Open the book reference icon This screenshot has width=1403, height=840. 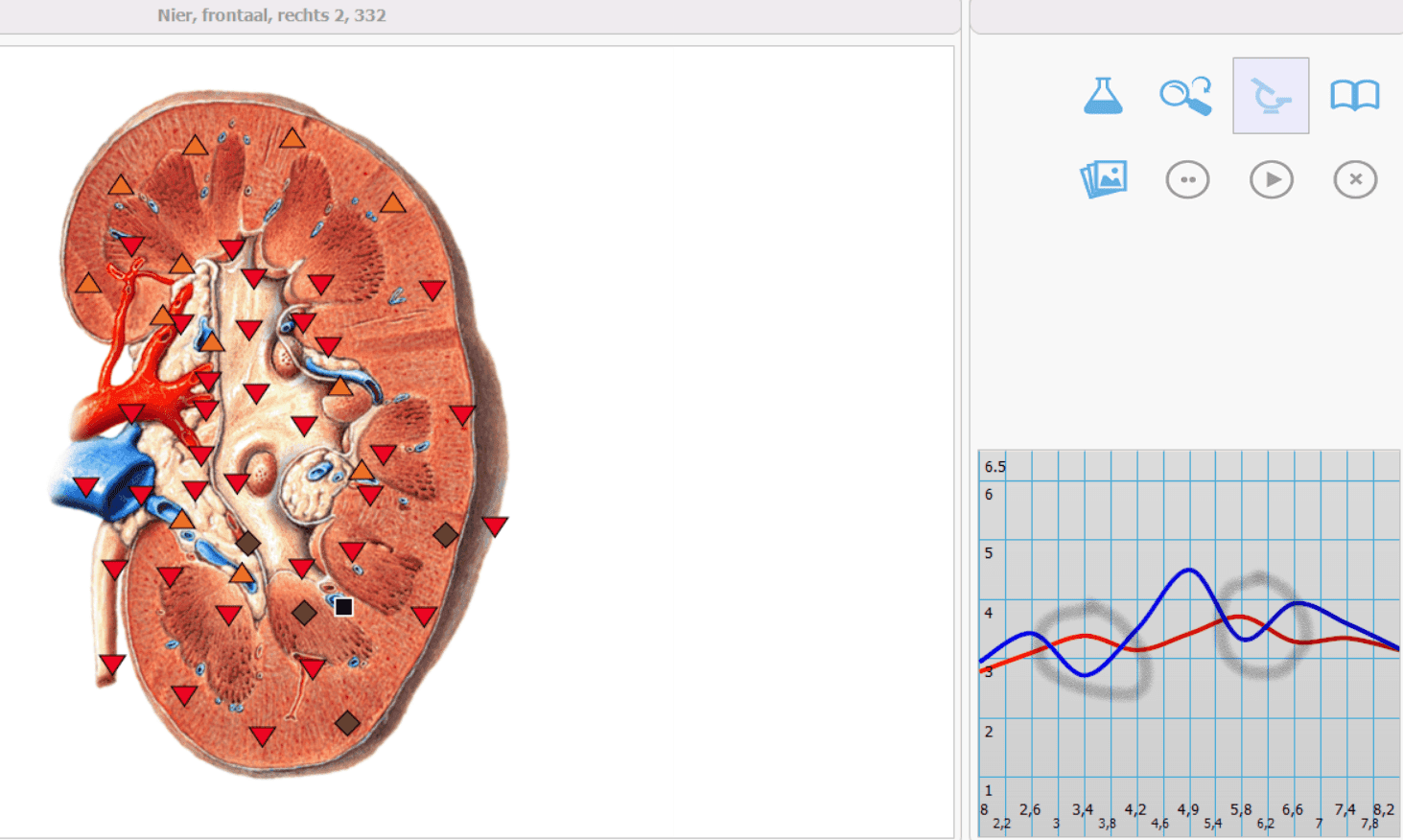(x=1354, y=96)
